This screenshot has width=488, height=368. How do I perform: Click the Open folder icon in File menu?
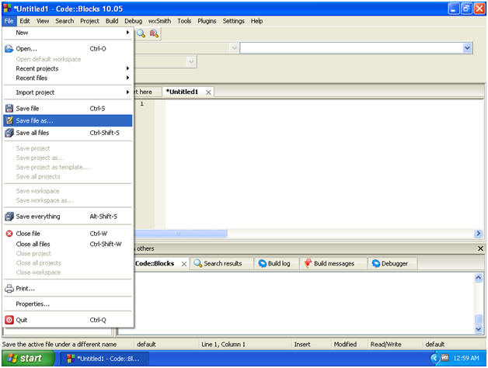(9, 49)
